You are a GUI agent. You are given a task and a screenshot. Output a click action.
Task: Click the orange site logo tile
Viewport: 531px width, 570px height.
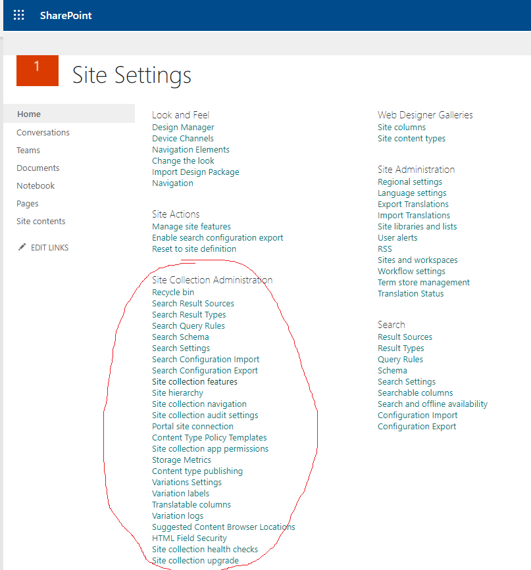pyautogui.click(x=38, y=70)
